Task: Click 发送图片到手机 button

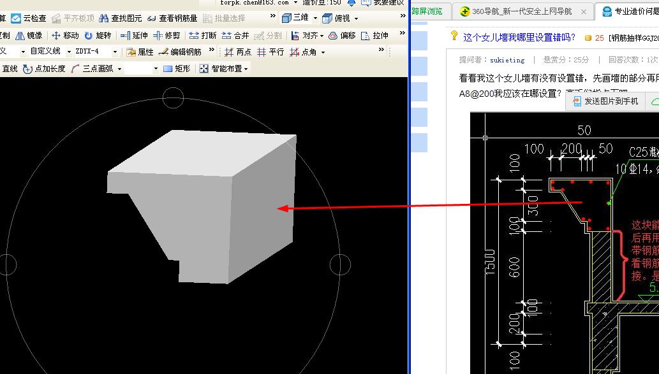Action: pos(605,101)
